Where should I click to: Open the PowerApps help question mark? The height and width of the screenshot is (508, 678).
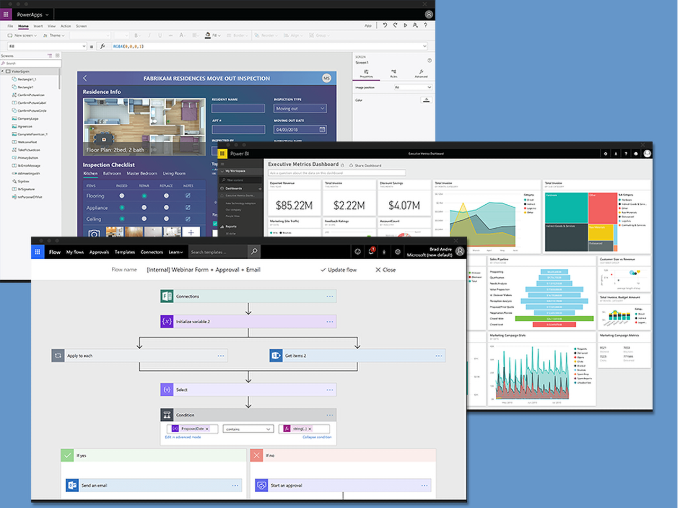click(x=425, y=25)
